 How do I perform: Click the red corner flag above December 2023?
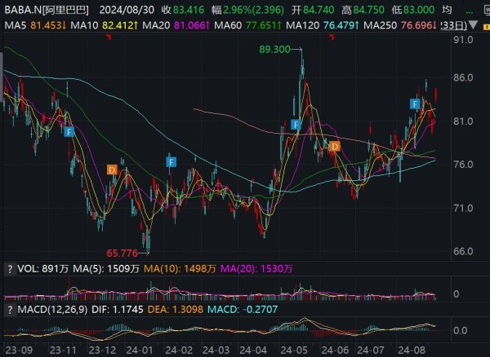(x=109, y=37)
